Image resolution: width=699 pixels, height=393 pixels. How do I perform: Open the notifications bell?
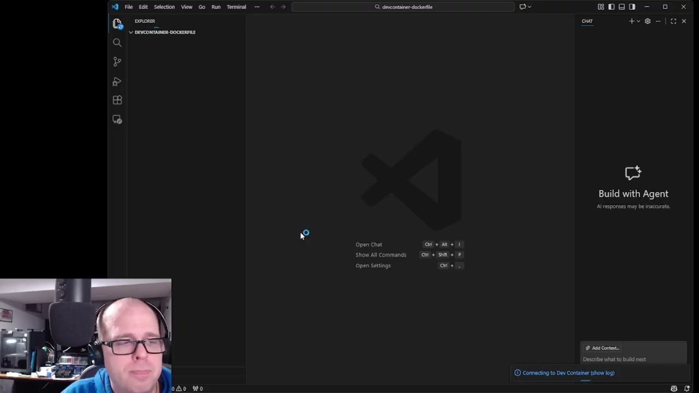(687, 389)
